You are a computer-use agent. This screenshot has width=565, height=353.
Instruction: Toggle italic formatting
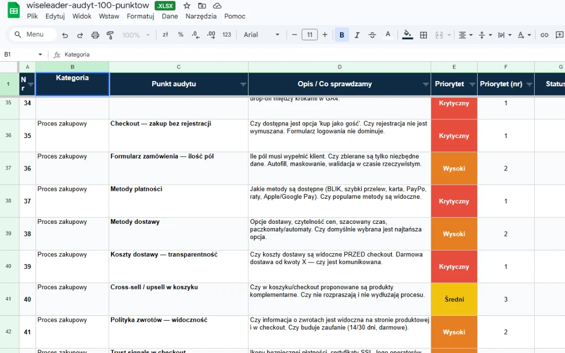[x=357, y=35]
